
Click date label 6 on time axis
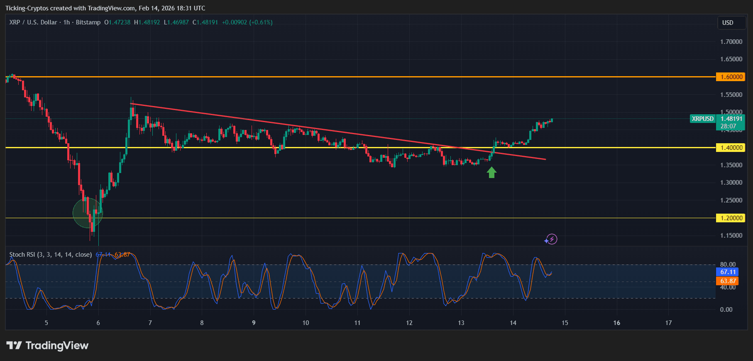click(x=98, y=323)
